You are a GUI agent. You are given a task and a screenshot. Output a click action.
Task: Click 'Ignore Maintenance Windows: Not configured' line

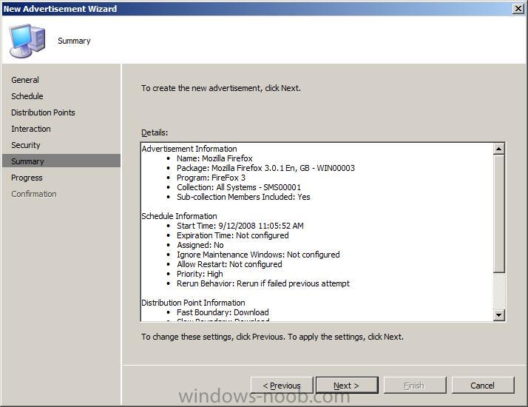(x=258, y=255)
